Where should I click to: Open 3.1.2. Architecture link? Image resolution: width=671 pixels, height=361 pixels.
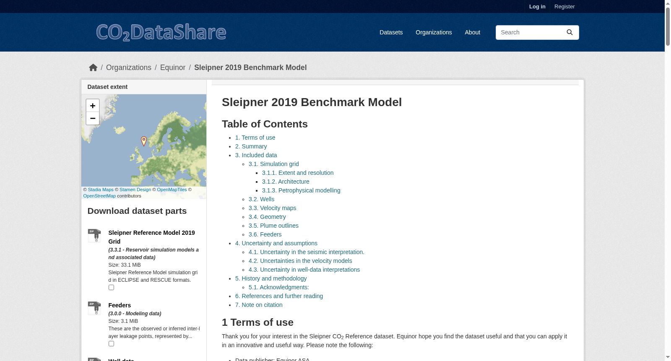coord(286,182)
